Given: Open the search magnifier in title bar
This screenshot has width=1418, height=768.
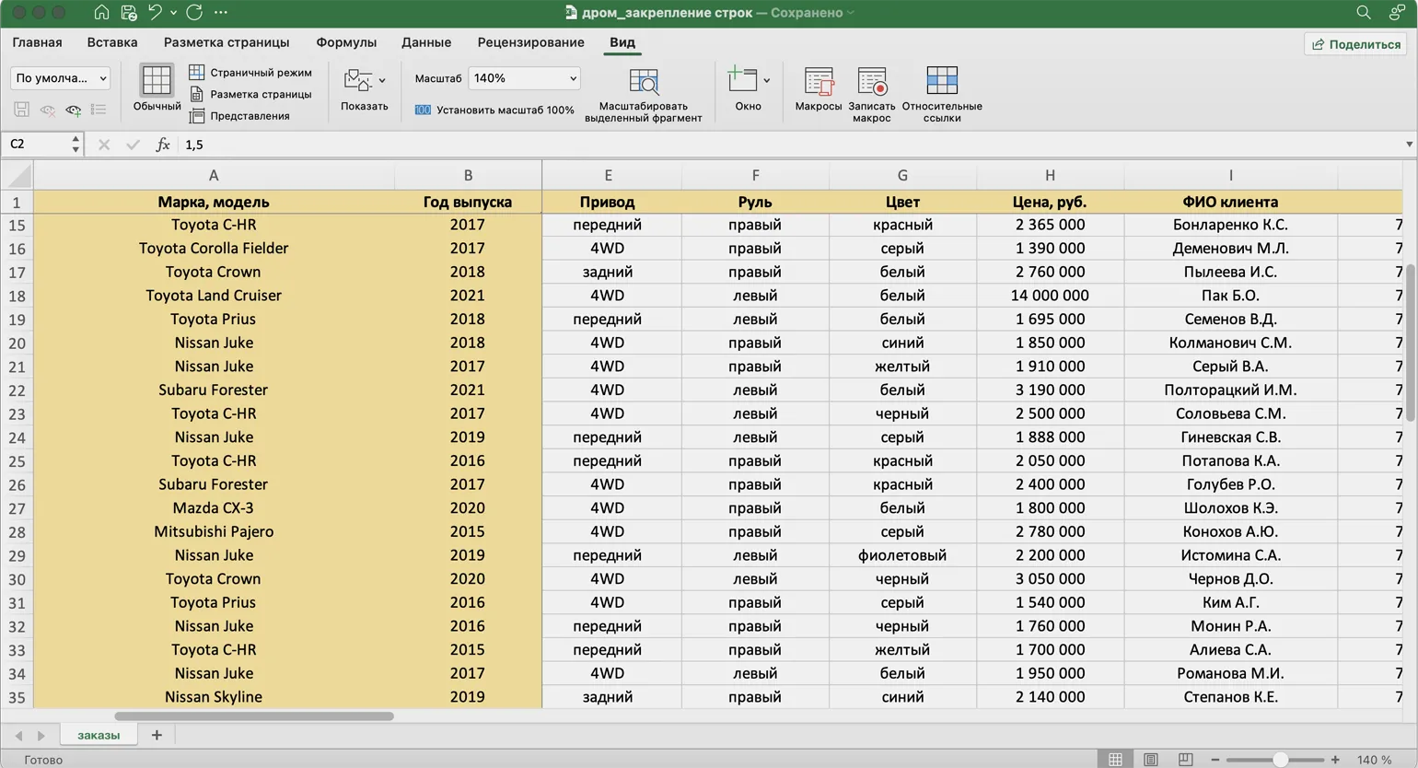Looking at the screenshot, I should (1363, 12).
